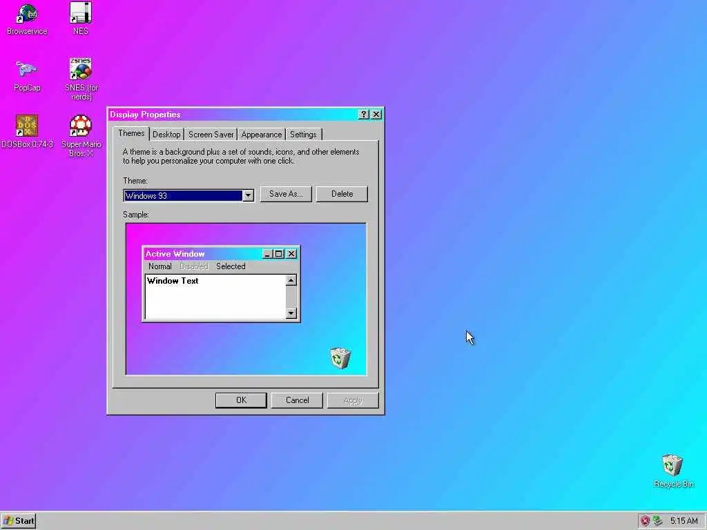
Task: Switch to the Appearance tab
Action: click(x=262, y=135)
